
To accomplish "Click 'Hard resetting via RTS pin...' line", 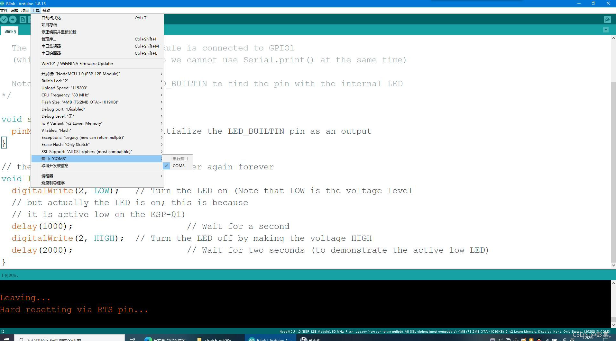I will pyautogui.click(x=74, y=310).
